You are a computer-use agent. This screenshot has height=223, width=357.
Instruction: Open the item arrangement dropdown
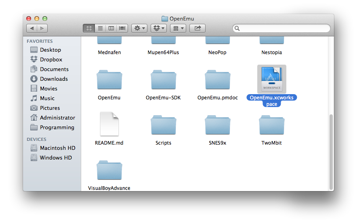[x=178, y=28]
